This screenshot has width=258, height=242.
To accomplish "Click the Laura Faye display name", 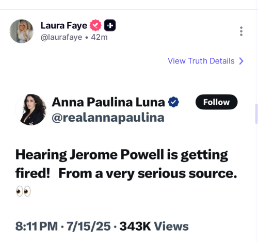I will pos(64,26).
